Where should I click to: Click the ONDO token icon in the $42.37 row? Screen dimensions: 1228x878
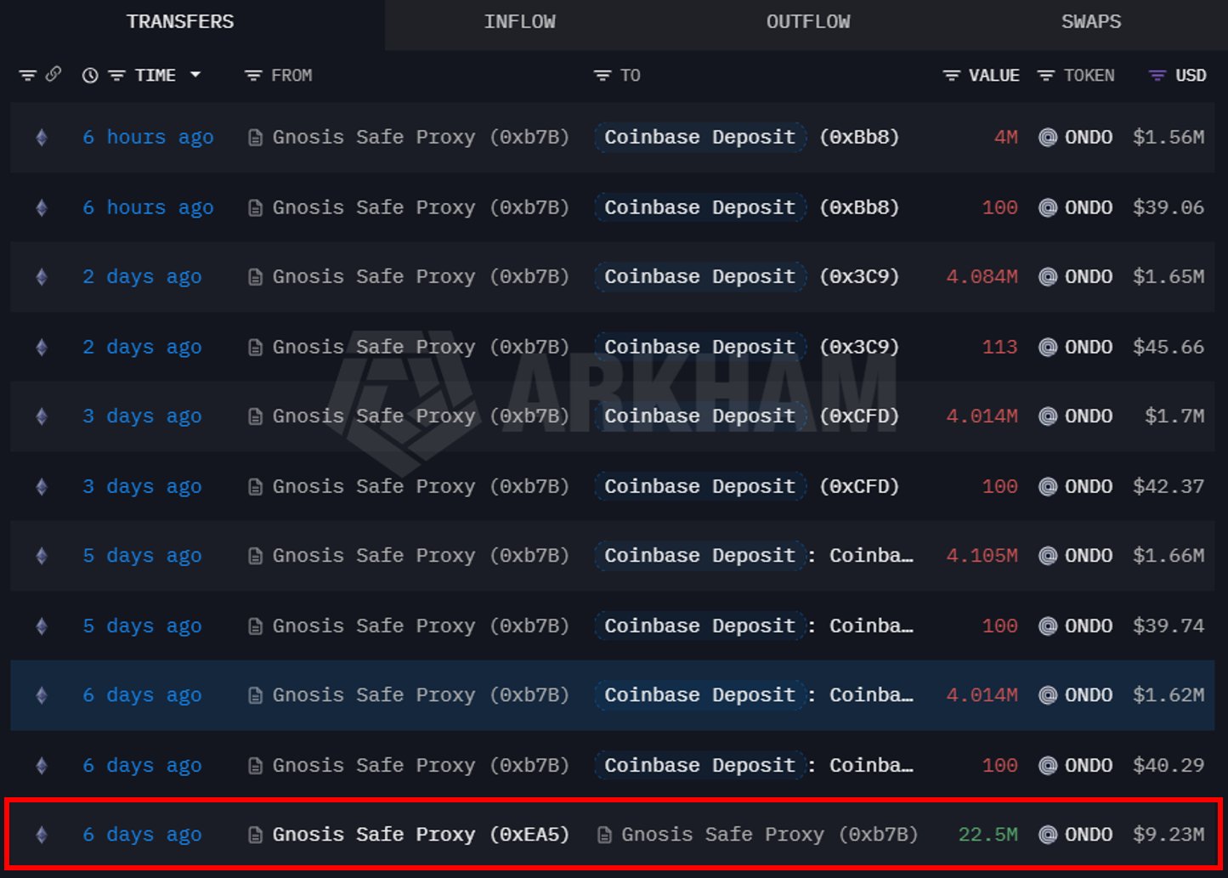coord(1049,487)
